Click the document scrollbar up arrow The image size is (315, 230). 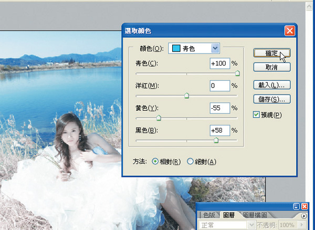point(309,7)
